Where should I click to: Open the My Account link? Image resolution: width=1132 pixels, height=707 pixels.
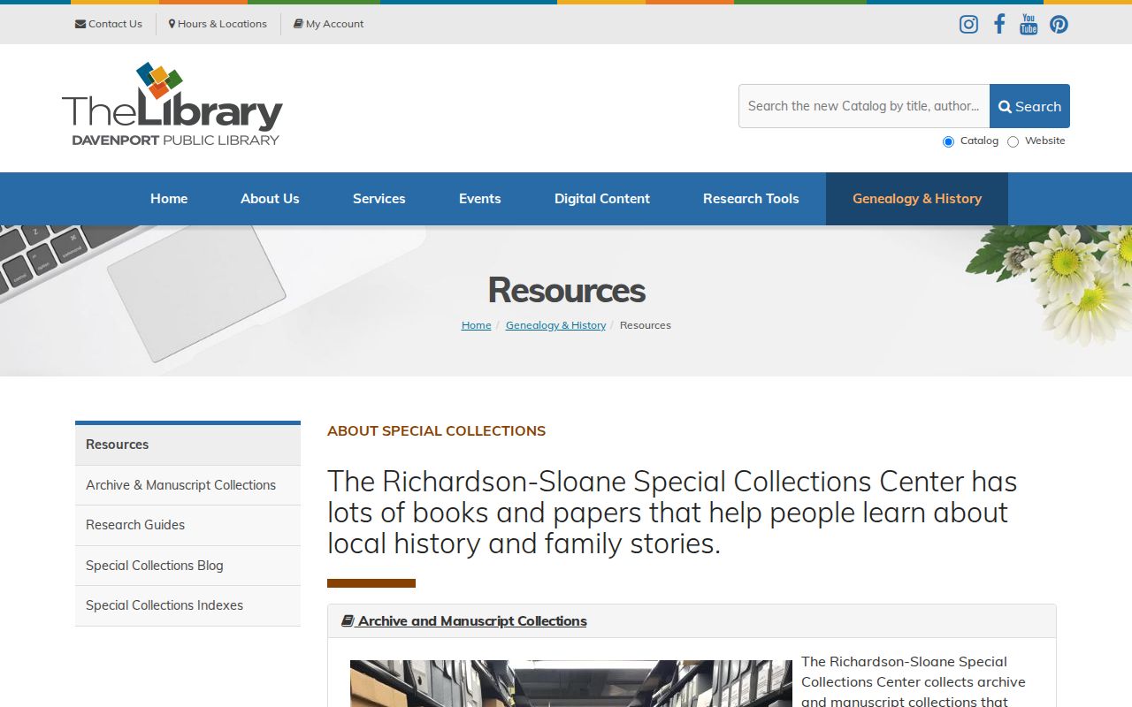[x=328, y=24]
